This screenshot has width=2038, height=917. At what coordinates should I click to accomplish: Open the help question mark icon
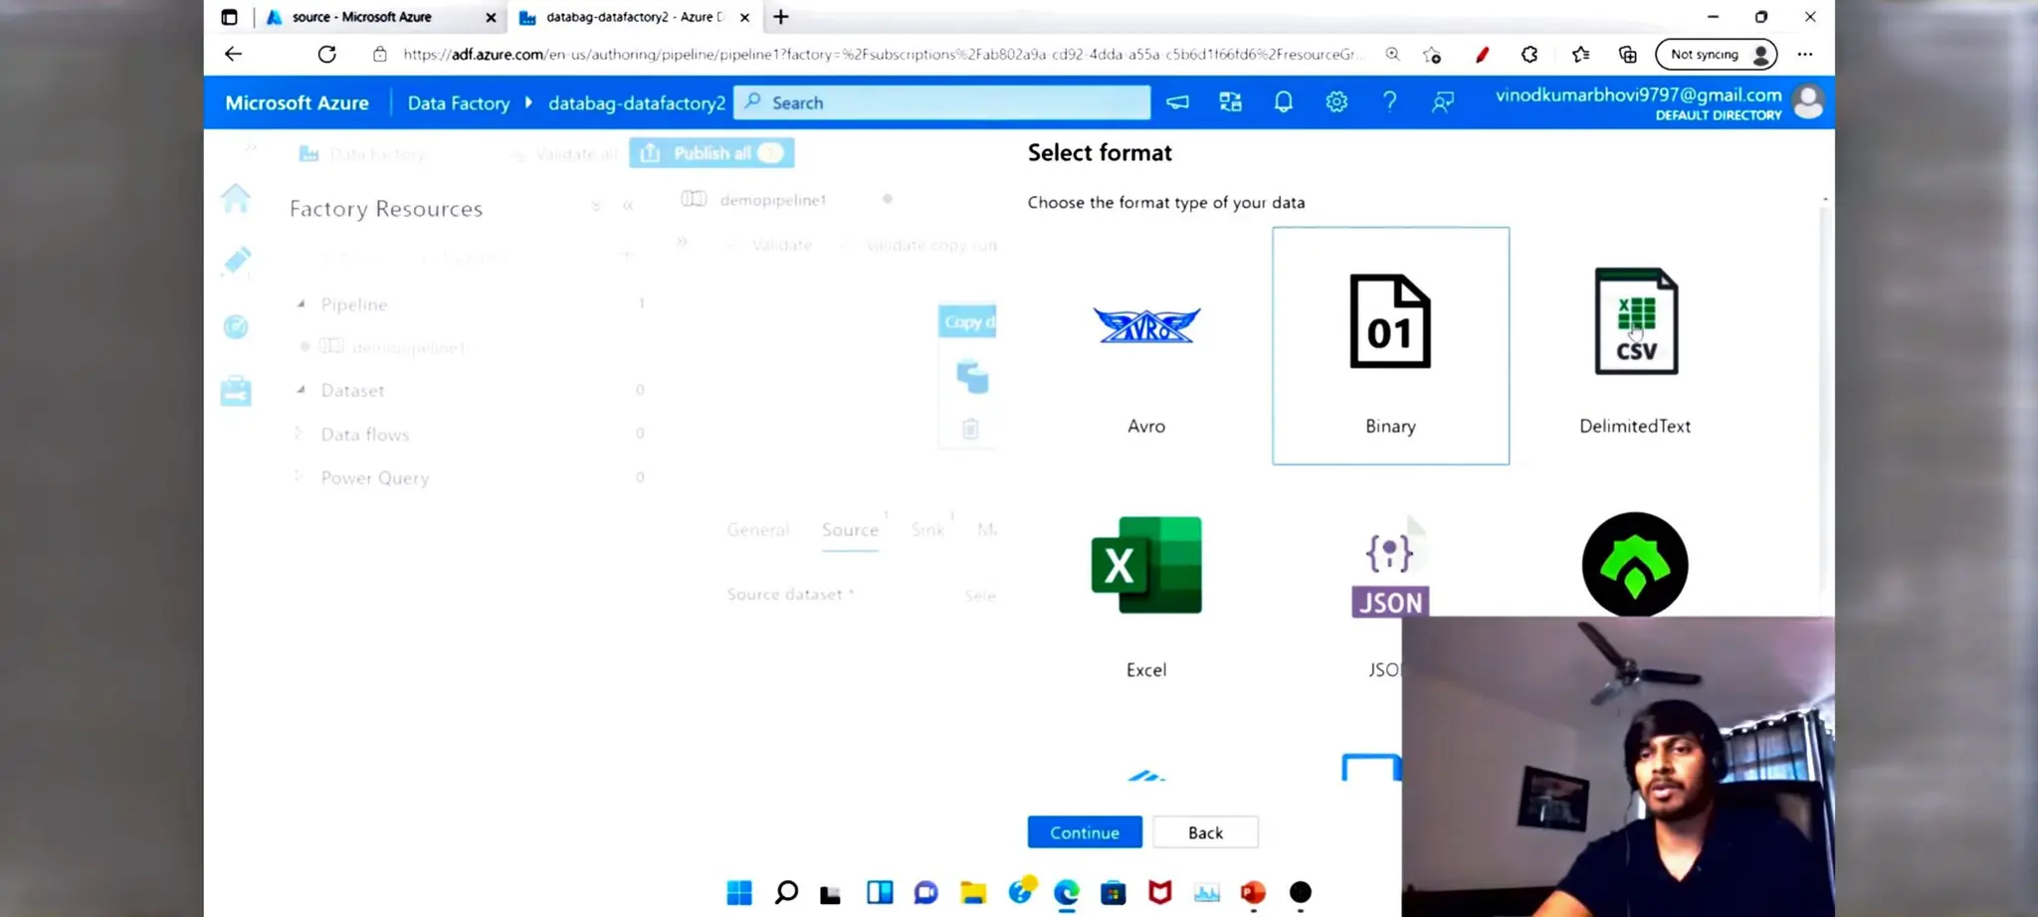(x=1389, y=102)
